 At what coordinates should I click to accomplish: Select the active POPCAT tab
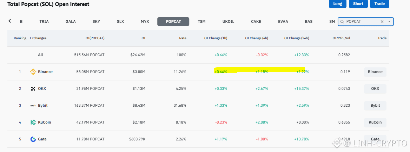(173, 21)
